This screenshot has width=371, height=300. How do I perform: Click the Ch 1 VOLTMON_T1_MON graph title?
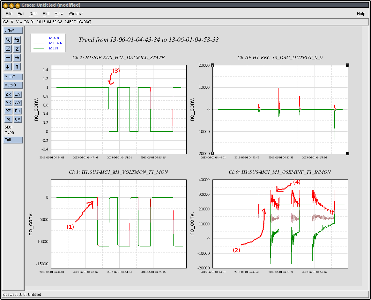tap(119, 172)
